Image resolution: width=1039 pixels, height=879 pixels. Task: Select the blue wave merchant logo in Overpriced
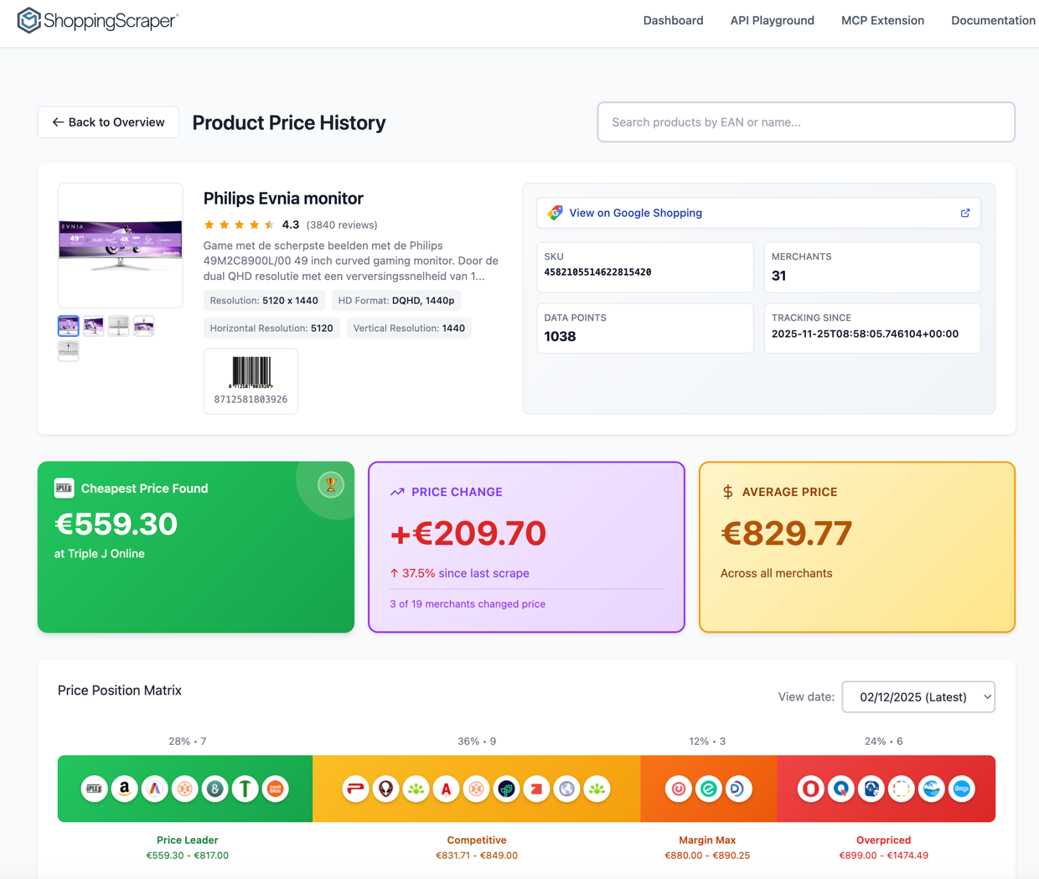pyautogui.click(x=932, y=789)
